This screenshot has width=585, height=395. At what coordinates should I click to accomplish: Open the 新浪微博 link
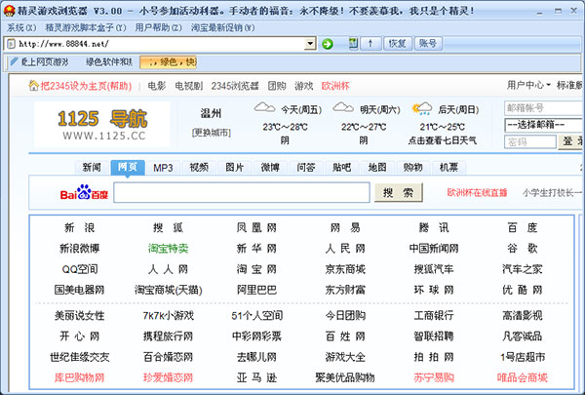(x=80, y=249)
